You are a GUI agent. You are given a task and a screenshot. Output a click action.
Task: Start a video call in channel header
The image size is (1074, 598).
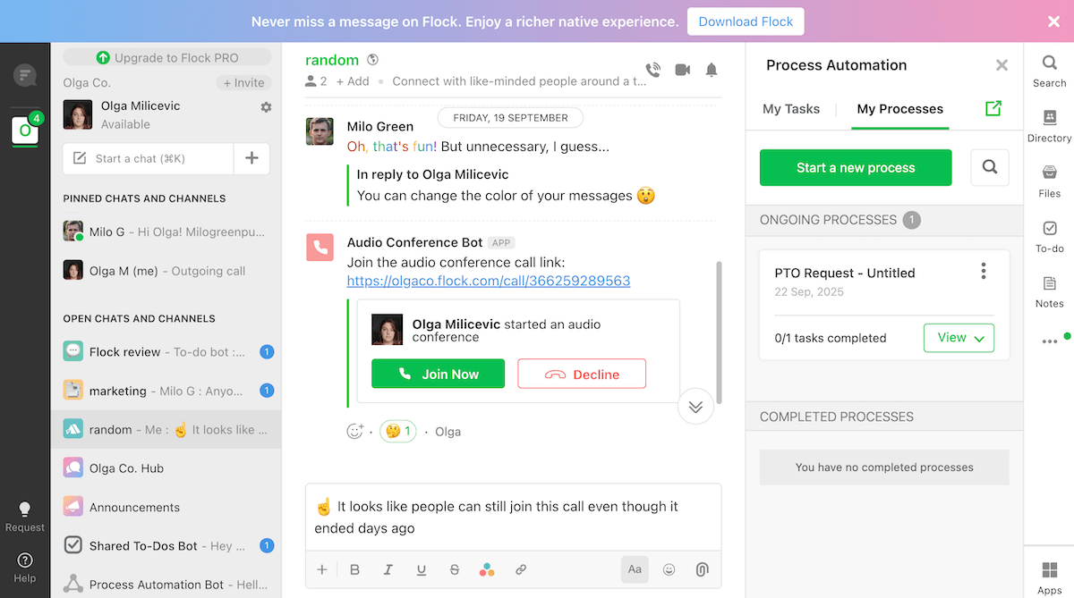pyautogui.click(x=683, y=70)
